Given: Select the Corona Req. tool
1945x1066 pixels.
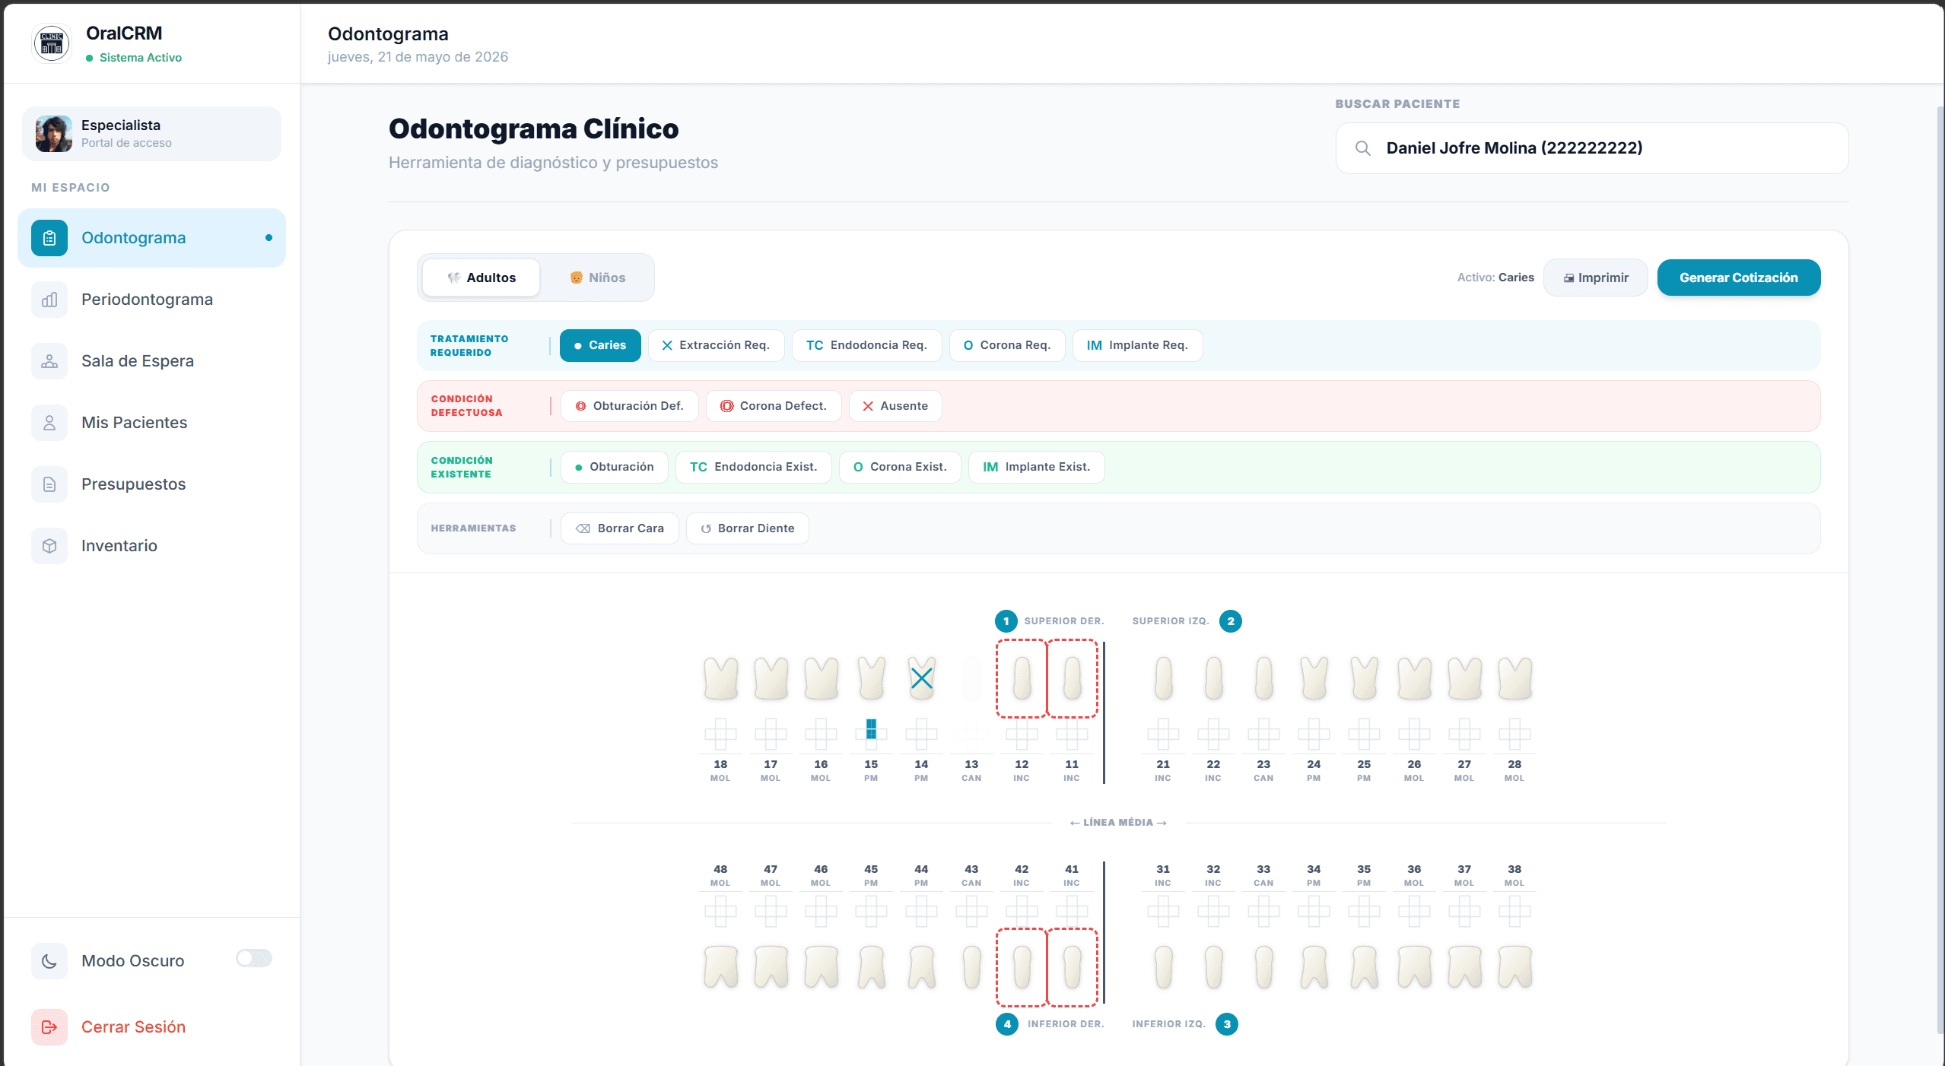Looking at the screenshot, I should 1007,345.
